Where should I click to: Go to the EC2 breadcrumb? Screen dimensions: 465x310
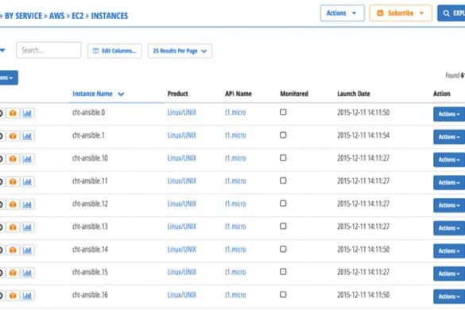pyautogui.click(x=78, y=16)
